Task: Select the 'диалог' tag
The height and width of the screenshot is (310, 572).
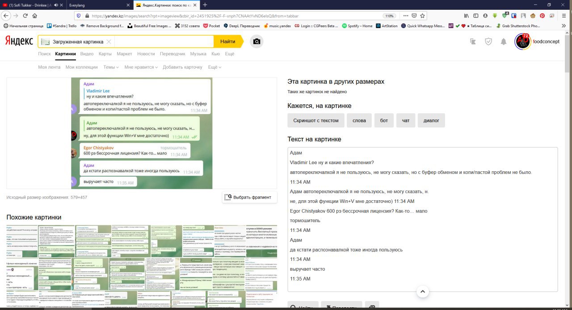Action: tap(431, 120)
